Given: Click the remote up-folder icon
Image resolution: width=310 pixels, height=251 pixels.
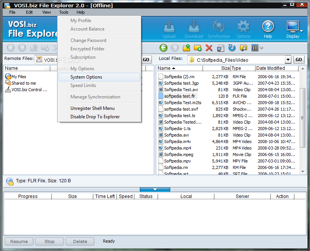Looking at the screenshot, I should (34, 48).
